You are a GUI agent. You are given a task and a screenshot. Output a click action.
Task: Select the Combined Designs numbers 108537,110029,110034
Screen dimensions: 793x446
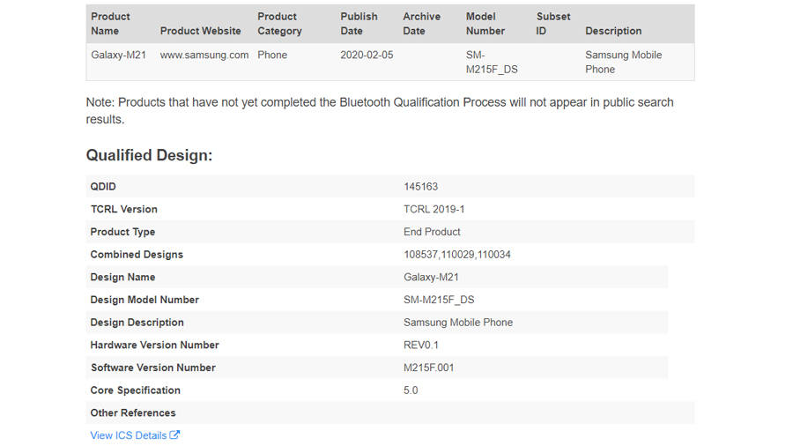[456, 255]
